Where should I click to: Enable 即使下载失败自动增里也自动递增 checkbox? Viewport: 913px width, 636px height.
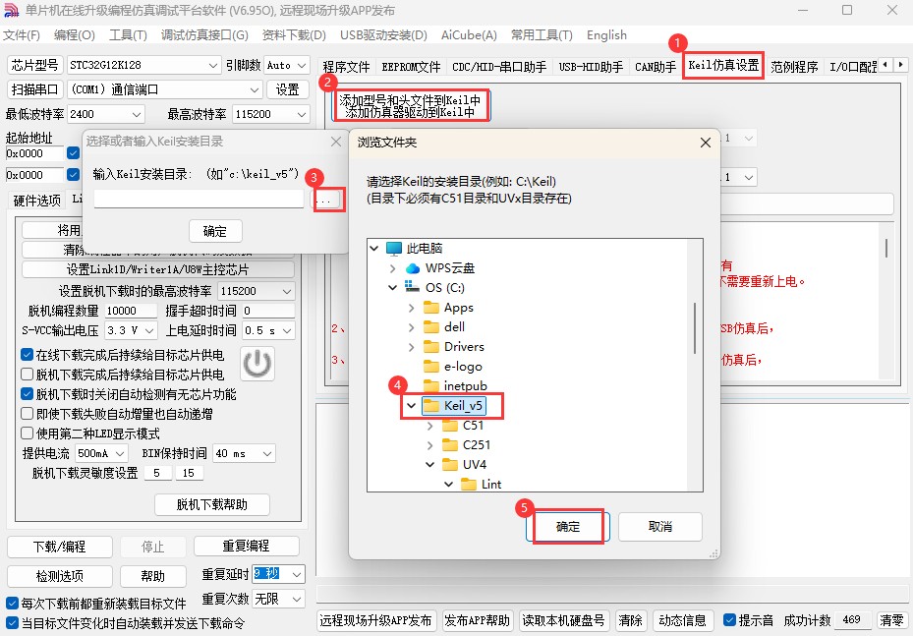27,414
